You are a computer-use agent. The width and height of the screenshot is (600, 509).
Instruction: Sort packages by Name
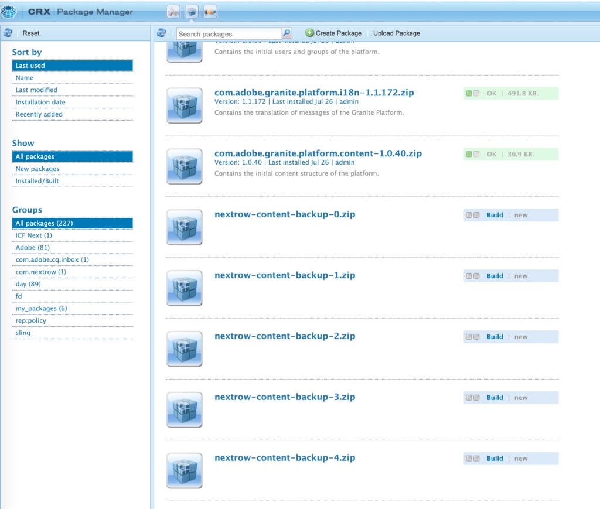tap(72, 78)
